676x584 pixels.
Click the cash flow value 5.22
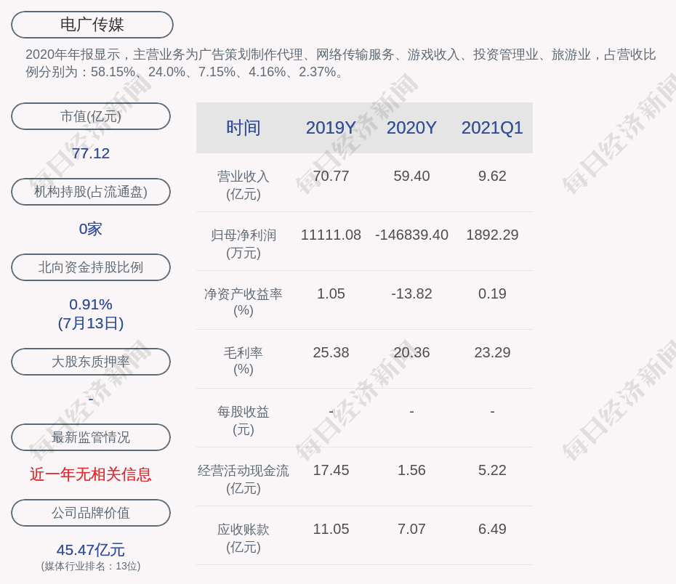click(x=492, y=470)
